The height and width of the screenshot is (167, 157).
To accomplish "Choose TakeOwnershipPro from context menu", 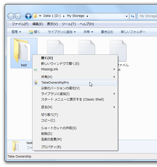I will [x=75, y=83].
